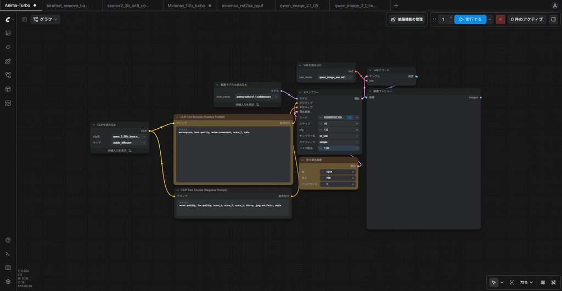
Task: Open the scheduler simple dropdown
Action: [338, 142]
